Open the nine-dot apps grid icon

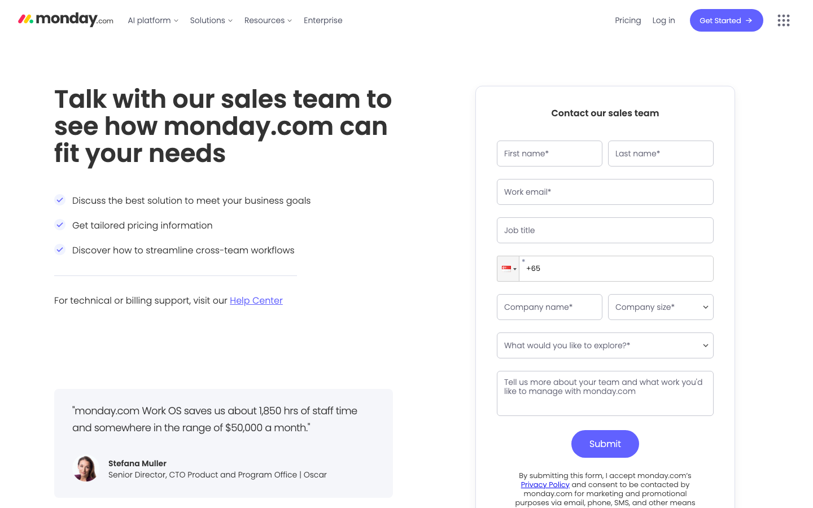[x=783, y=20]
